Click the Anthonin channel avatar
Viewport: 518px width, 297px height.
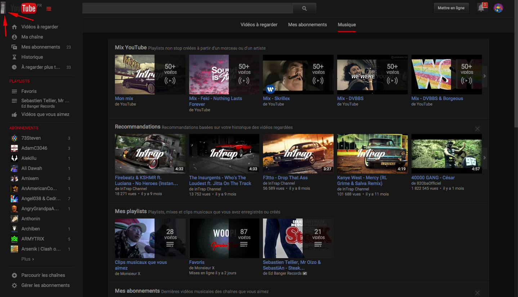pos(14,219)
